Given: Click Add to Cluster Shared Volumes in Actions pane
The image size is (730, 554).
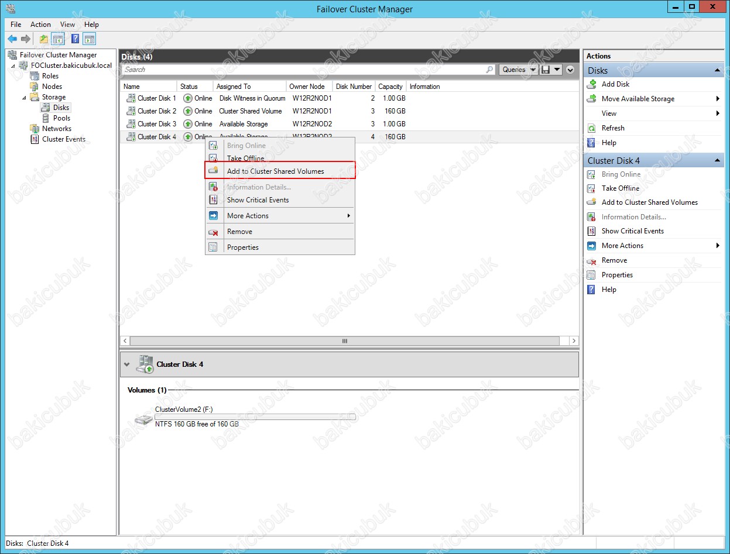Looking at the screenshot, I should (650, 202).
